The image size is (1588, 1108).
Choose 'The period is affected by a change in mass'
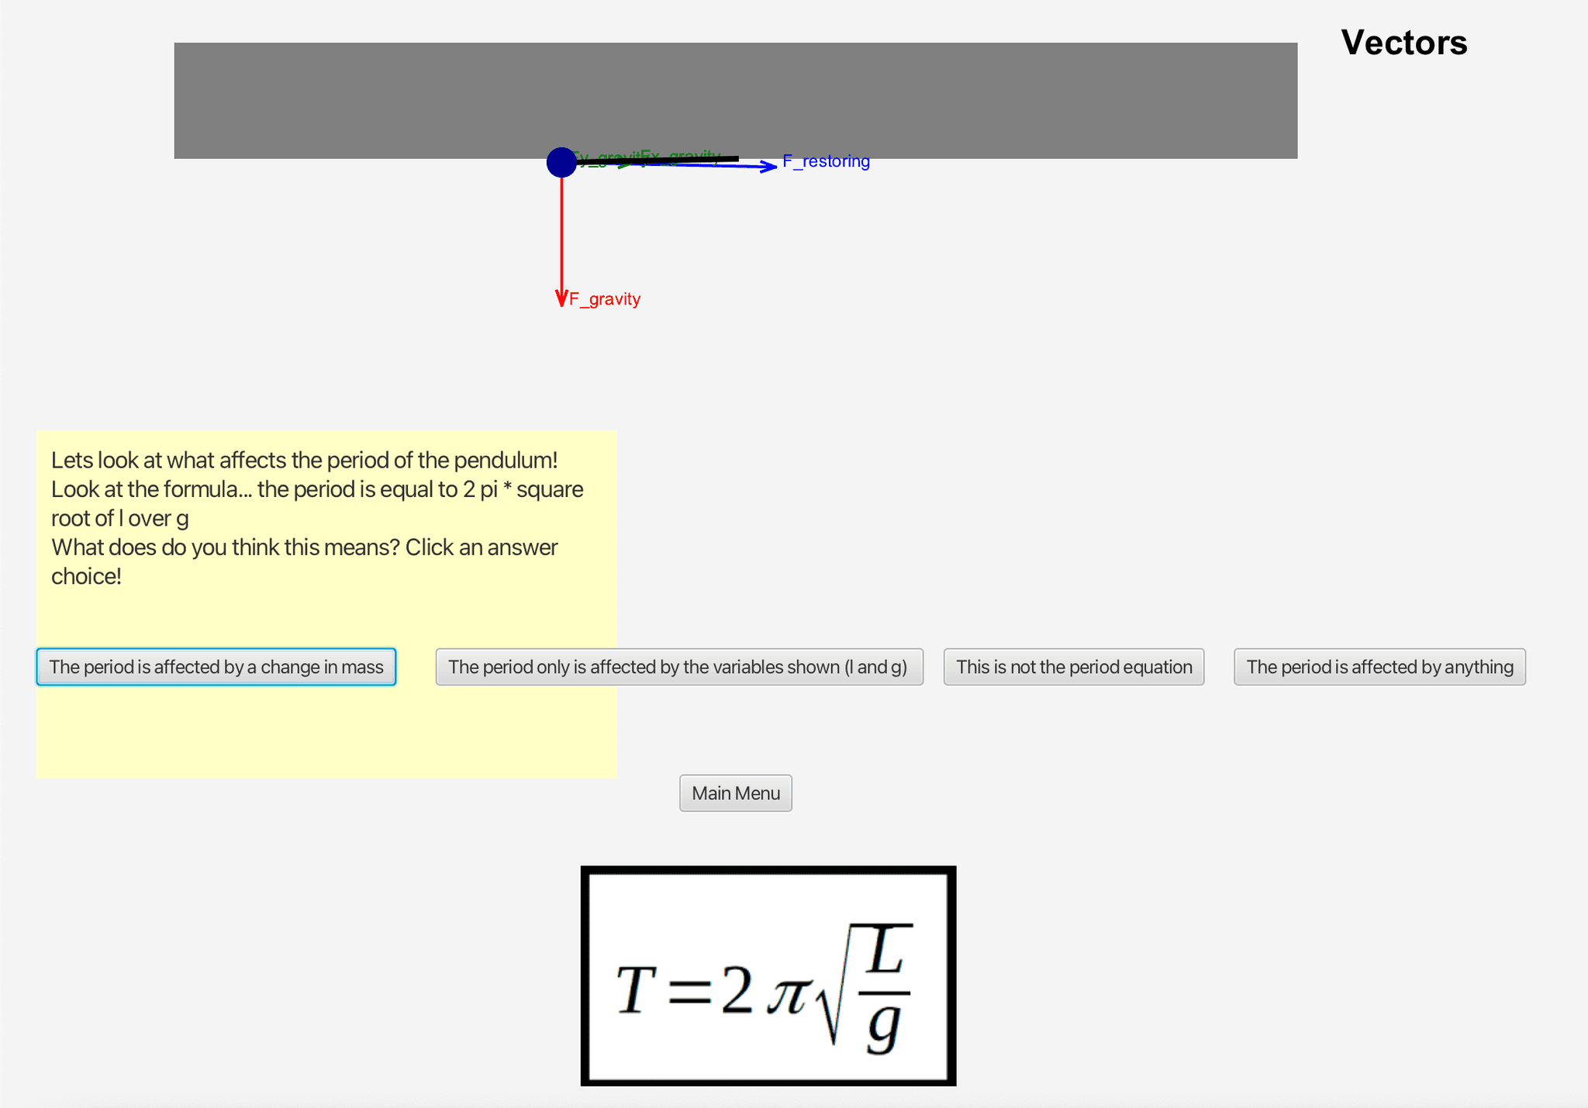[x=216, y=667]
